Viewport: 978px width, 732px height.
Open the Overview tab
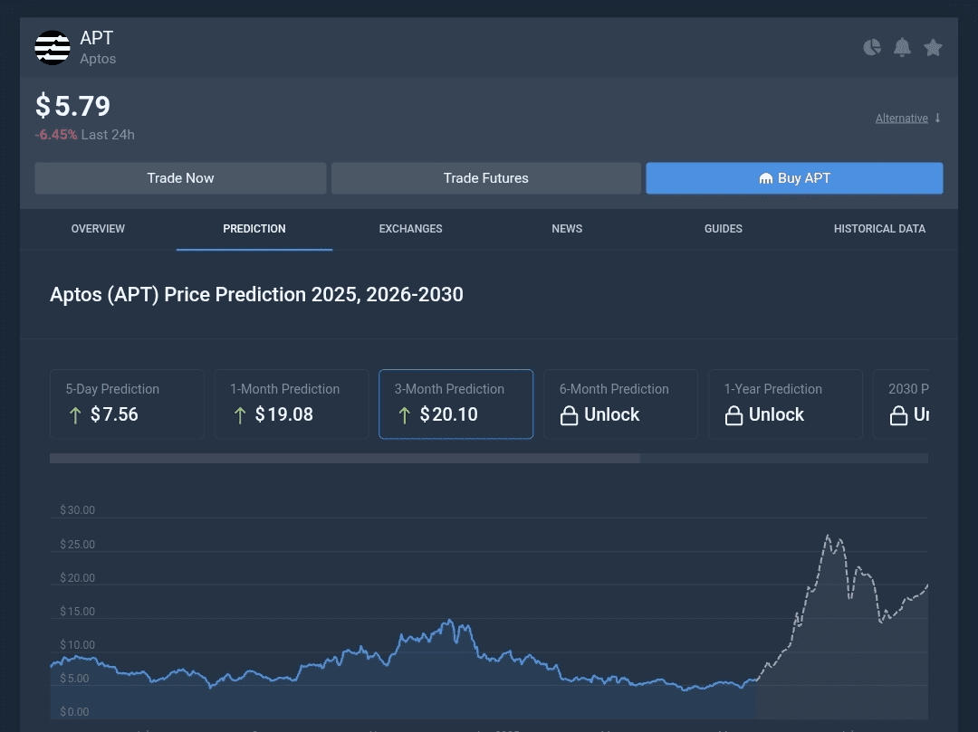click(x=98, y=229)
